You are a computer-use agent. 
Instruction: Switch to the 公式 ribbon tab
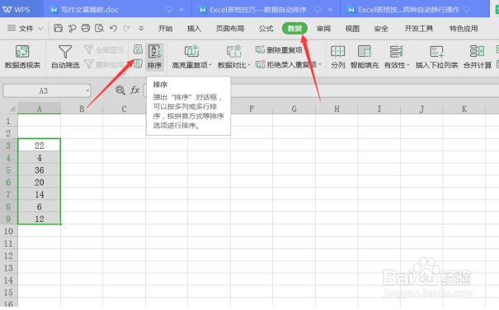(266, 29)
